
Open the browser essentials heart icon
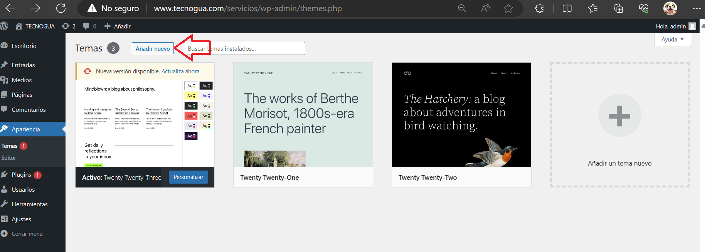(x=644, y=8)
